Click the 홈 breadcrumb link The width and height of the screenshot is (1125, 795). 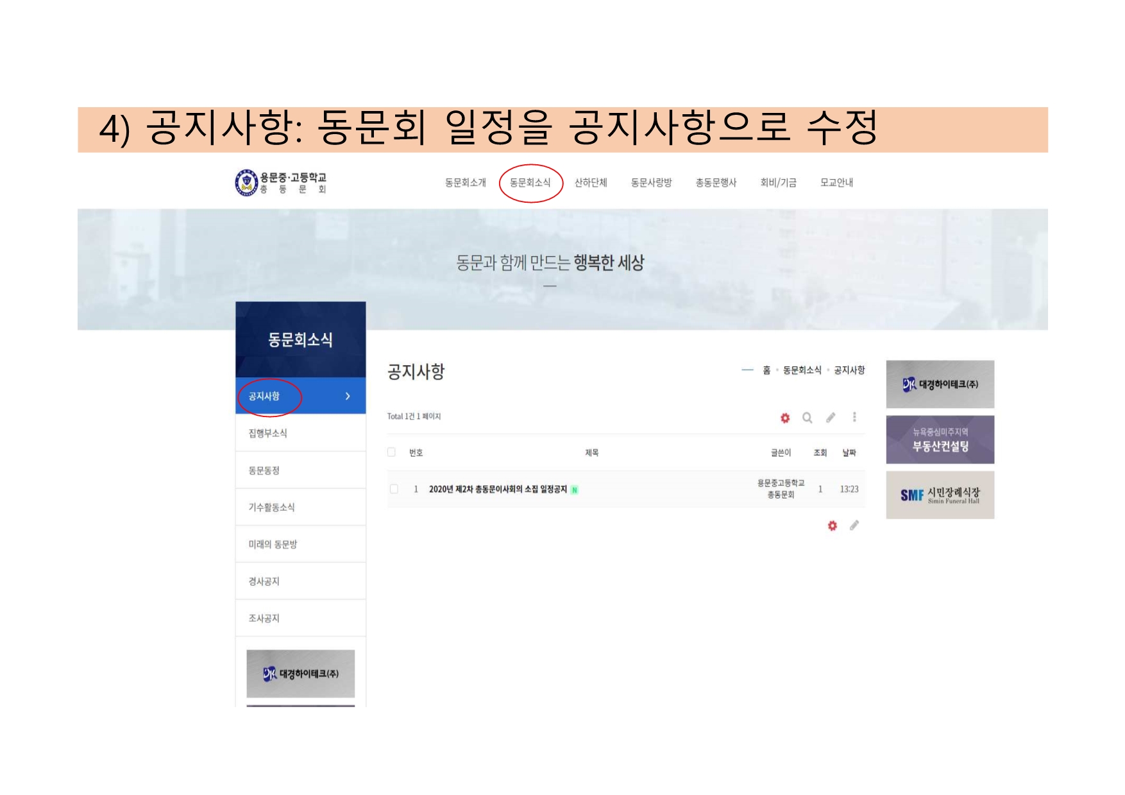[x=766, y=370]
